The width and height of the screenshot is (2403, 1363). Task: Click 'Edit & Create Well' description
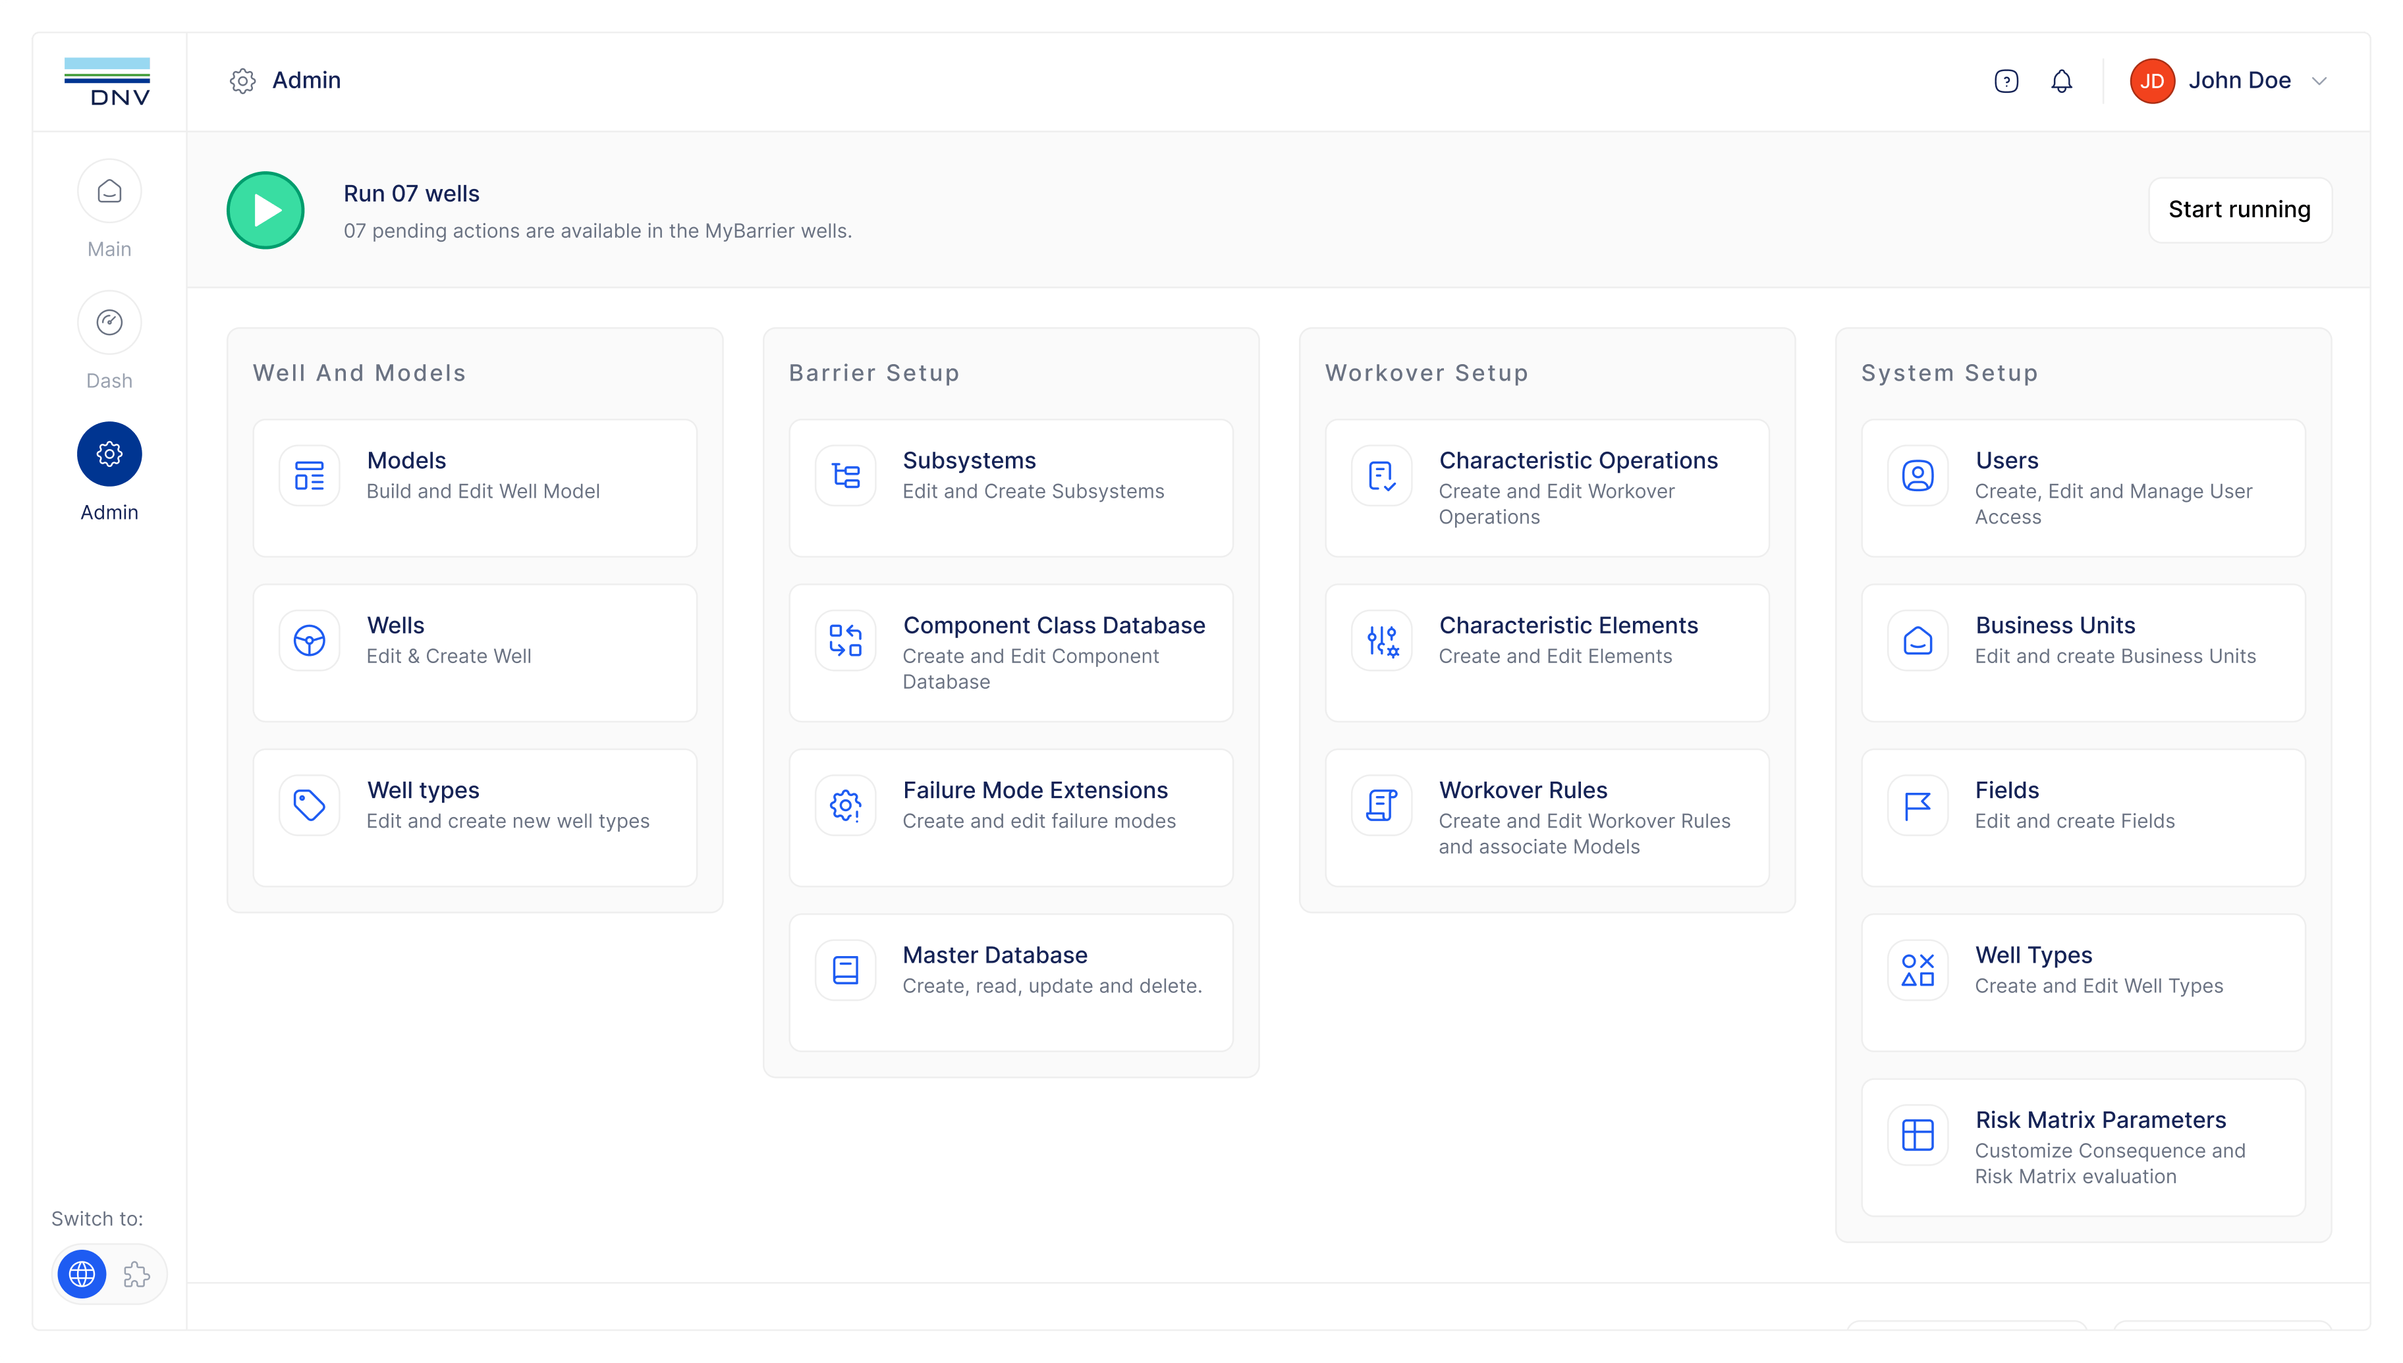pyautogui.click(x=449, y=656)
